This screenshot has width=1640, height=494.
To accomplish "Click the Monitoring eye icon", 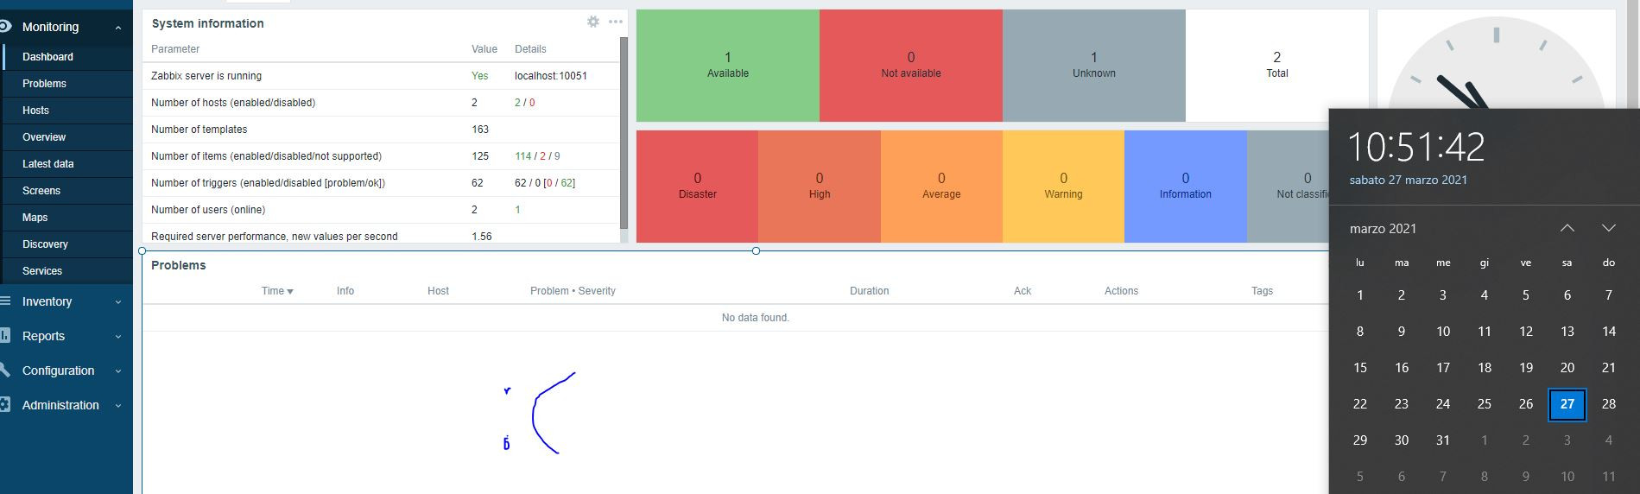I will tap(5, 27).
